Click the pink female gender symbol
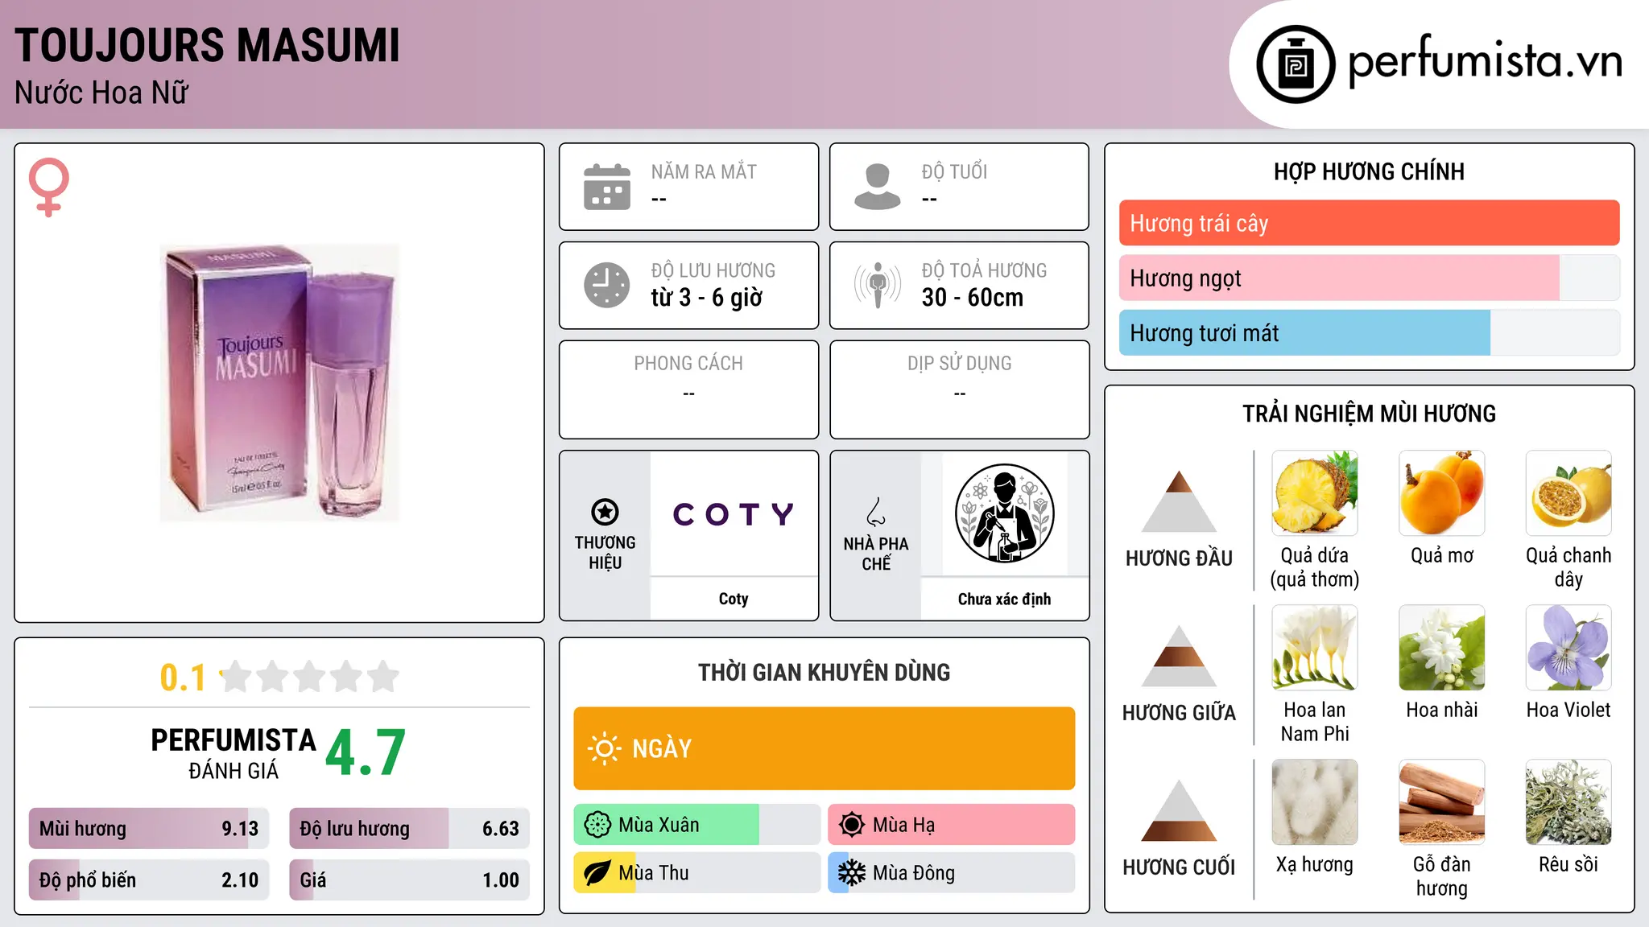The height and width of the screenshot is (927, 1649). [48, 187]
